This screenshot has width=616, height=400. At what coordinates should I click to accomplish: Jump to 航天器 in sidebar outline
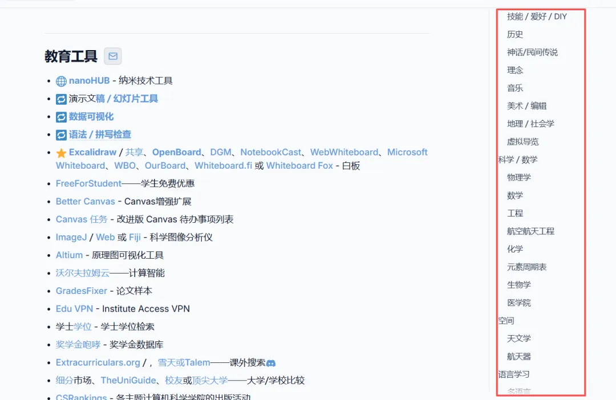[x=518, y=357]
